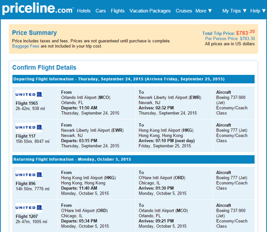Click the Total Trip Price amount
Image resolution: width=267 pixels, height=232 pixels.
coord(245,33)
